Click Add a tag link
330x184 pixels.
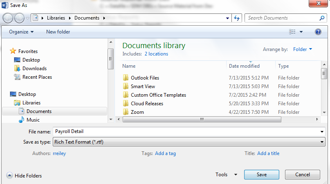click(165, 153)
